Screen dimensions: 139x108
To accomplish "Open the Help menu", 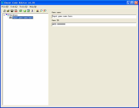I will click(33, 7).
